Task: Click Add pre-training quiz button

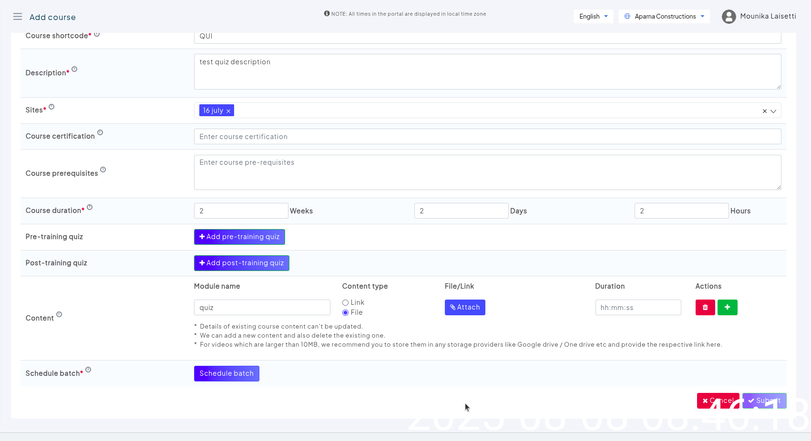Action: (x=239, y=237)
